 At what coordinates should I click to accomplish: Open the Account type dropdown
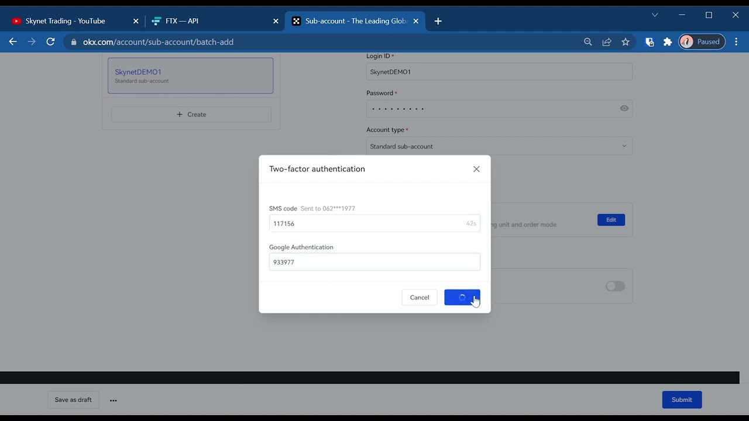point(499,146)
